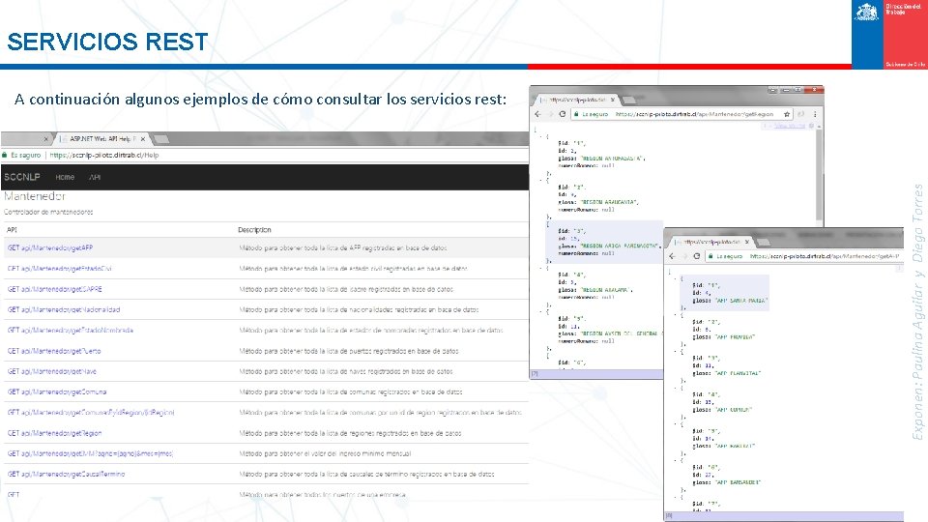Click back arrow in getRegion browser window
The height and width of the screenshot is (522, 928).
(537, 114)
